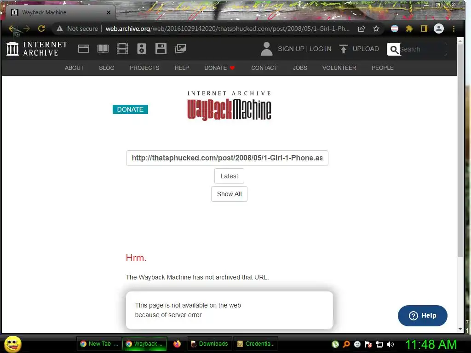Click the search magnifier icon
471x353 pixels.
(x=394, y=49)
